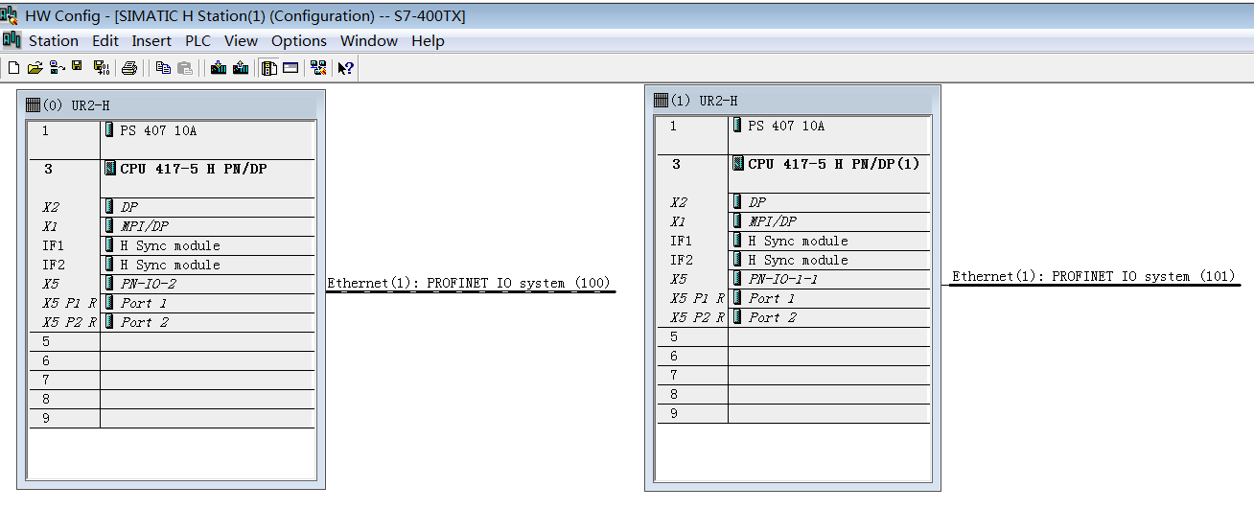The height and width of the screenshot is (509, 1254).
Task: Open the Window menu
Action: (x=369, y=40)
